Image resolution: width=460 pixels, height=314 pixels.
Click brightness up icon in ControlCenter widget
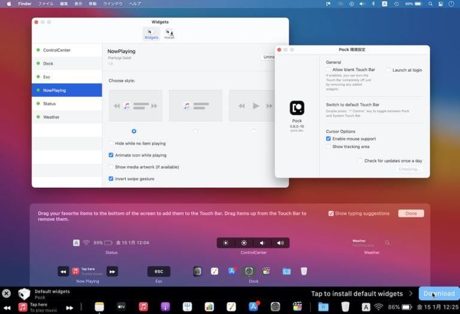click(x=244, y=243)
